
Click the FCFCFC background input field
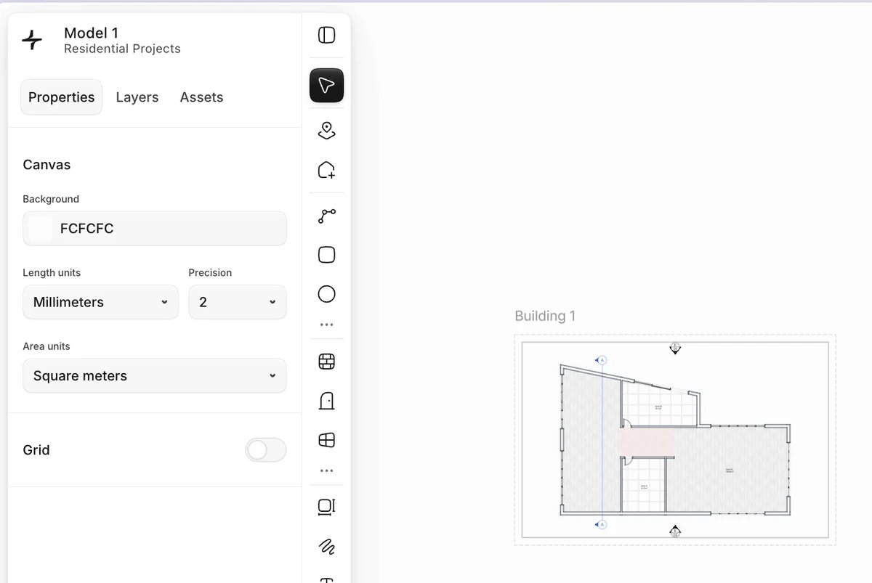tap(155, 229)
